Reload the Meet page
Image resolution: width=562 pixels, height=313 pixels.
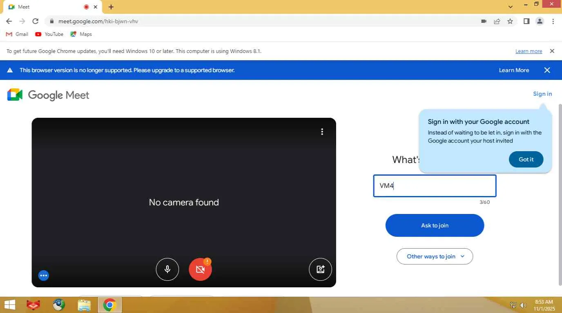(36, 21)
